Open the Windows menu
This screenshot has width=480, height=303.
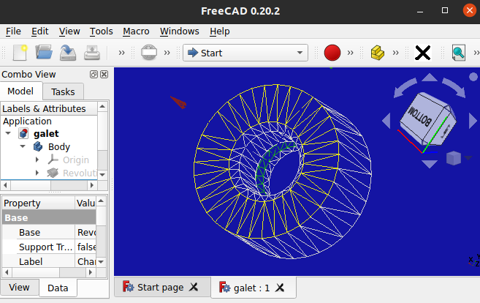180,31
